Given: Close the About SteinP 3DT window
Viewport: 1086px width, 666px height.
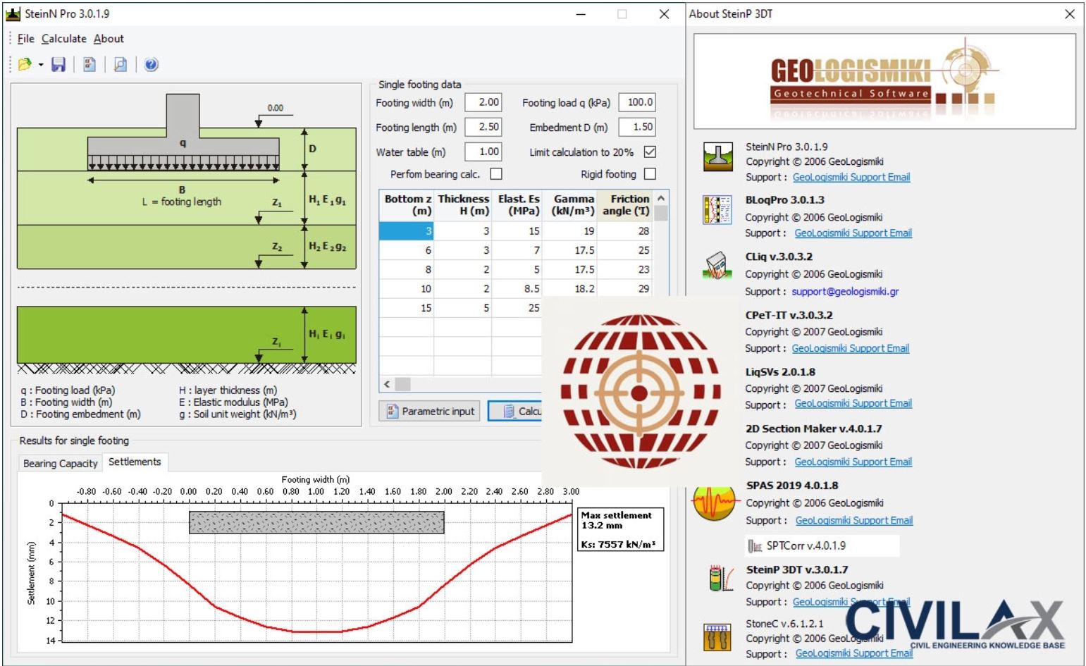Looking at the screenshot, I should pyautogui.click(x=1069, y=14).
